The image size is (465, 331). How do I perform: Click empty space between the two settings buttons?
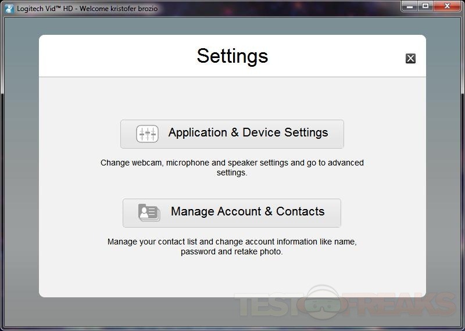232,187
